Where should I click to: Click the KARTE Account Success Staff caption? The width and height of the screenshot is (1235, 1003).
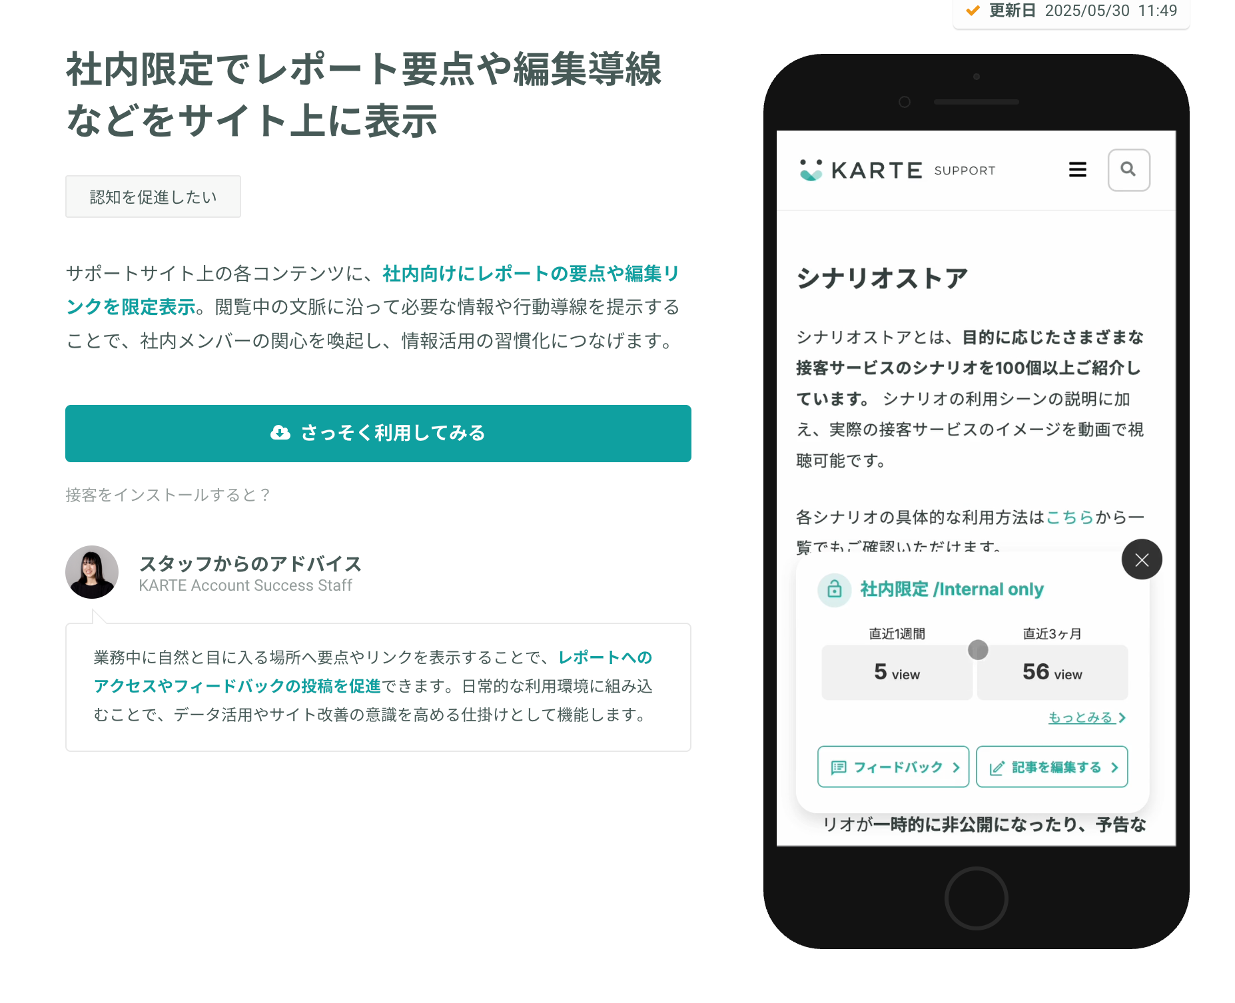tap(245, 585)
